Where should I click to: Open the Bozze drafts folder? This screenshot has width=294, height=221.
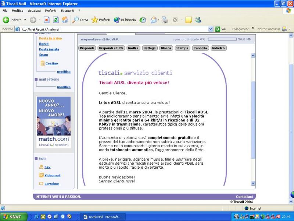point(44,44)
